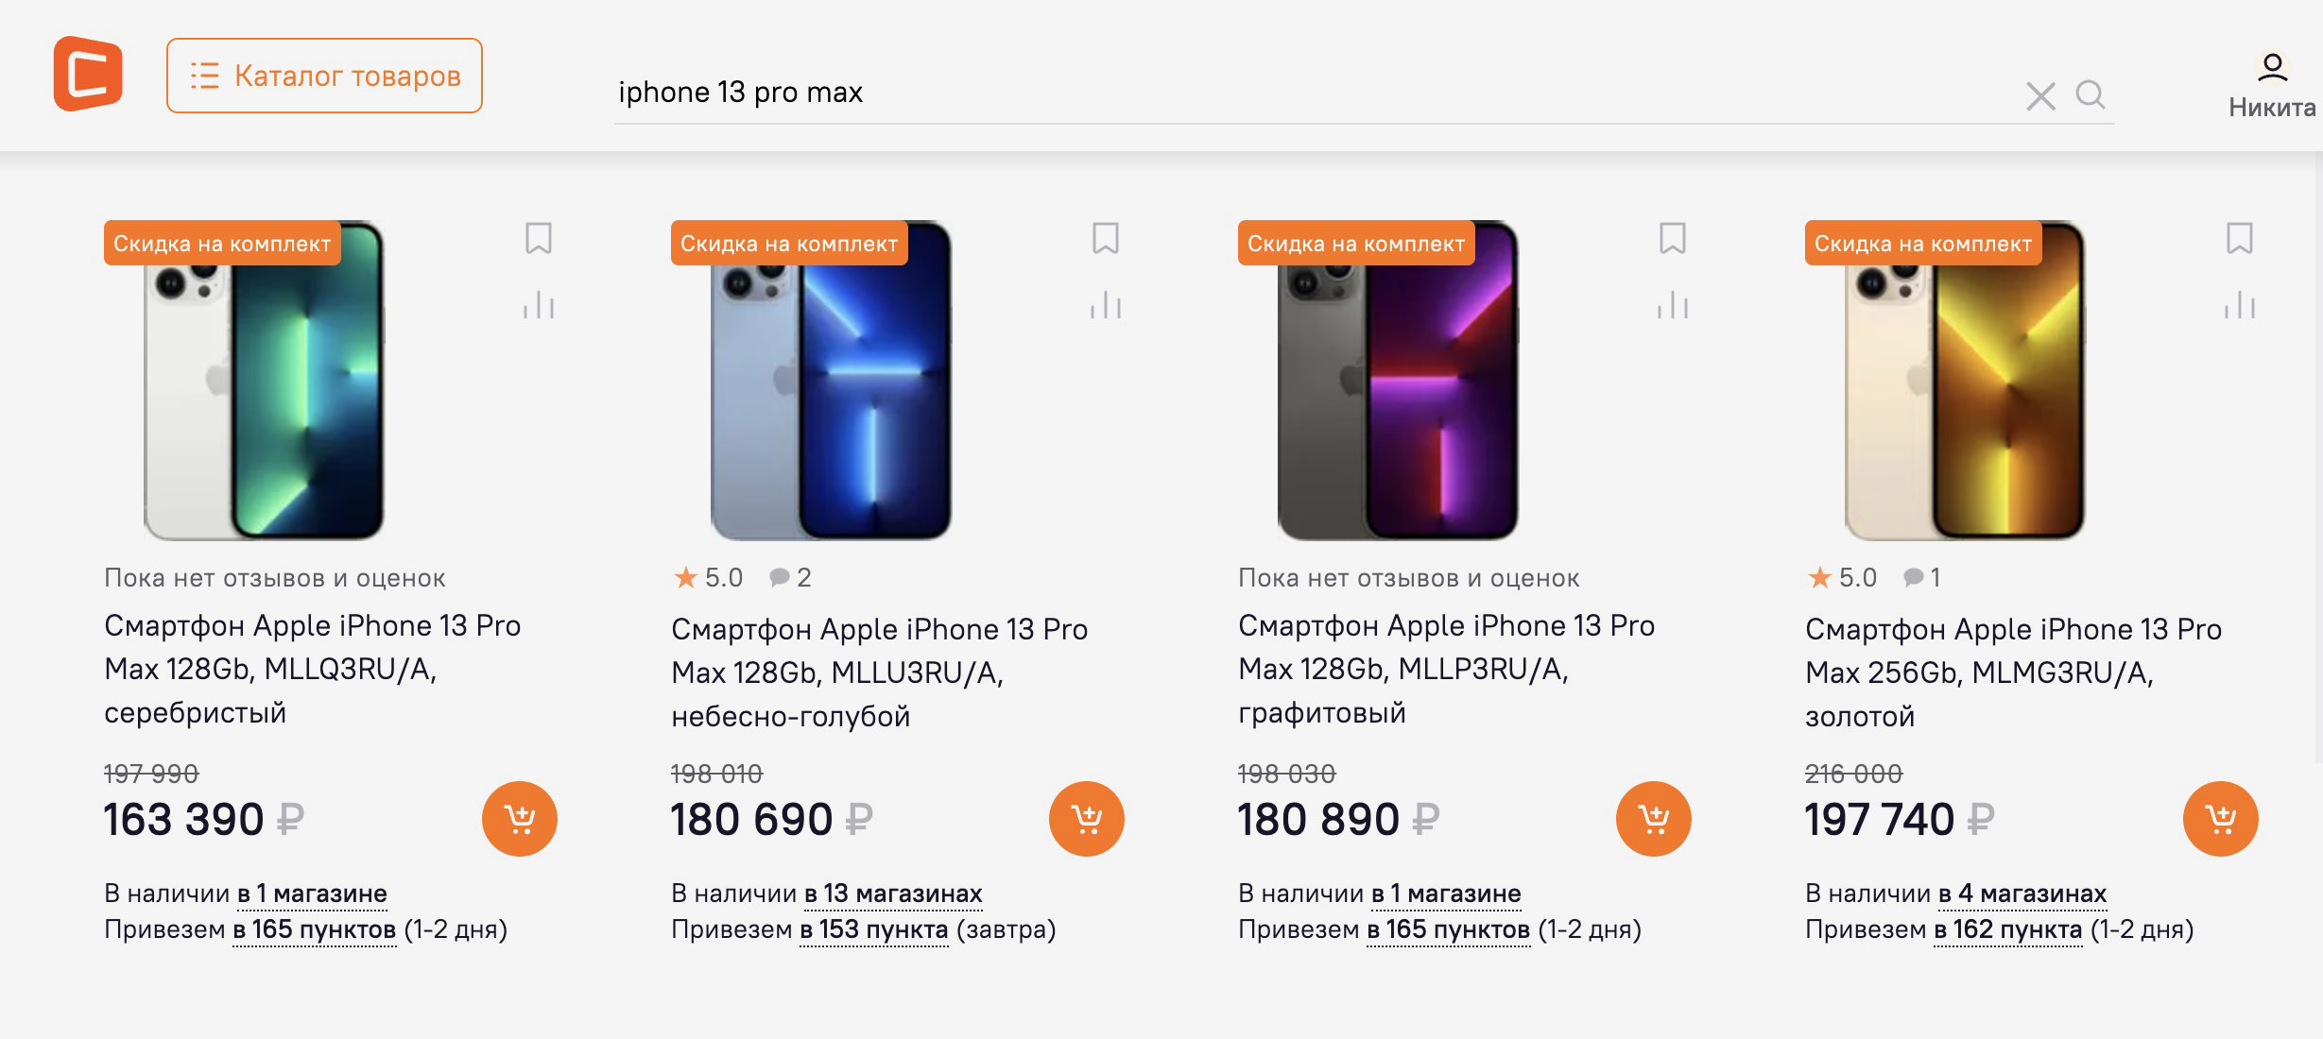The height and width of the screenshot is (1039, 2323).
Task: Bookmark the silver iPhone 13 Pro Max
Action: click(x=539, y=238)
